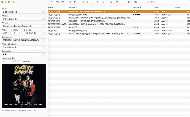Click the Título field text O Côro Vai Comê
This screenshot has width=190, height=117.
click(10, 12)
